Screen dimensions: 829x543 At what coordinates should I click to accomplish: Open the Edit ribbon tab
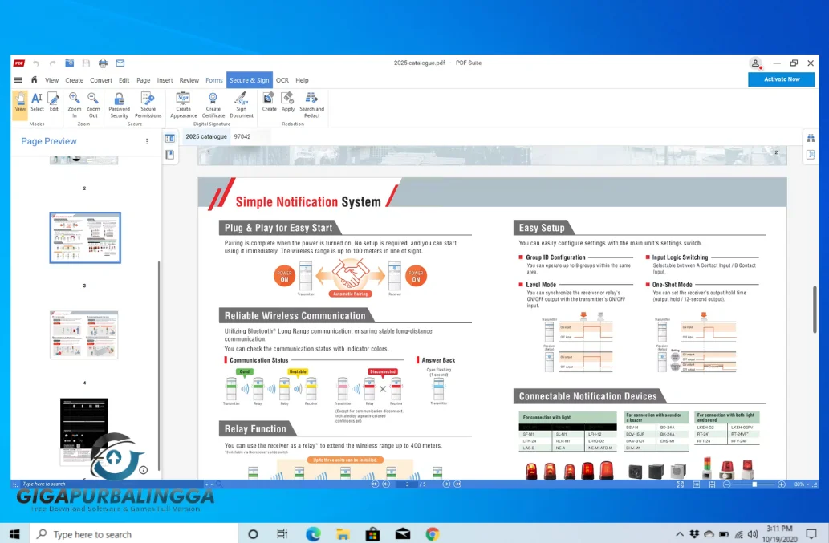(x=124, y=80)
